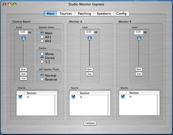Viewport: 173px width, 135px height.
Task: Click the Monitor A level dB field
Action: tap(89, 32)
